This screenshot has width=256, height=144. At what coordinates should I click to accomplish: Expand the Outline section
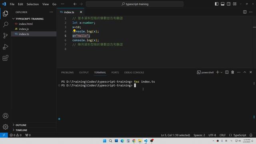pos(21,125)
